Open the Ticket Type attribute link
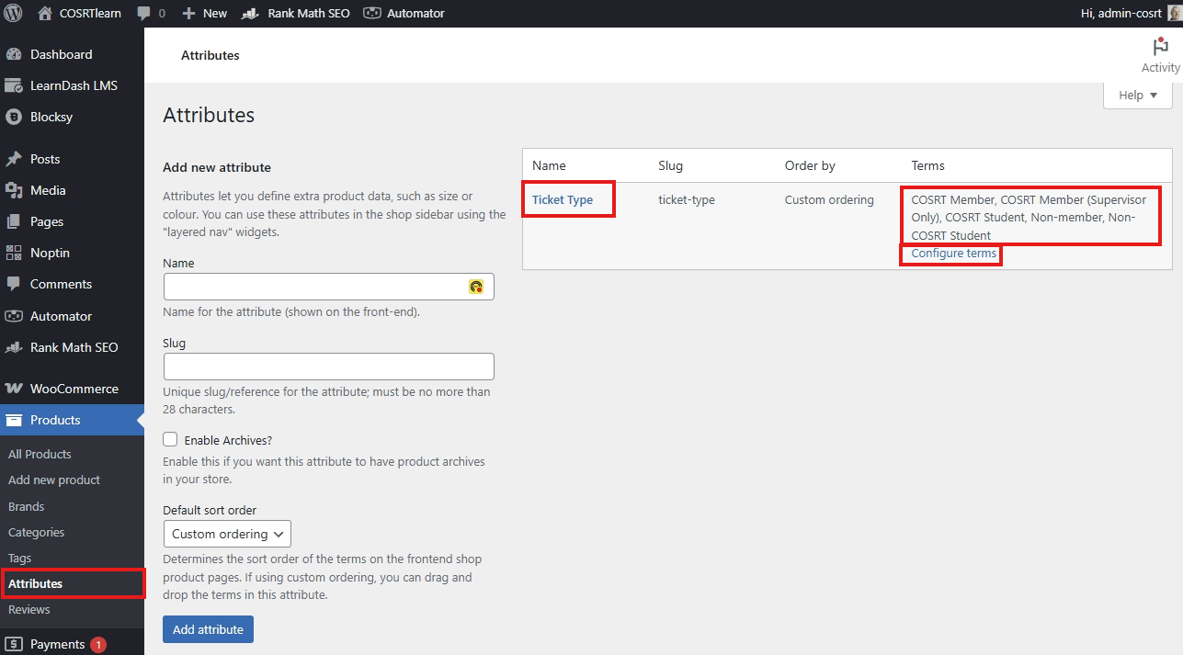 coord(563,199)
